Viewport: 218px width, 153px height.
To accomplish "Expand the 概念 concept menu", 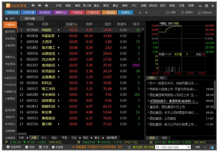I will (x=103, y=138).
